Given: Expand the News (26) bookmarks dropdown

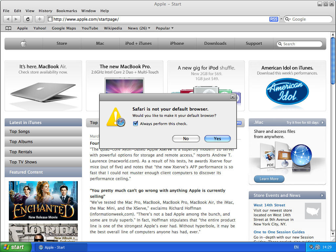Looking at the screenshot, I should click(x=139, y=28).
